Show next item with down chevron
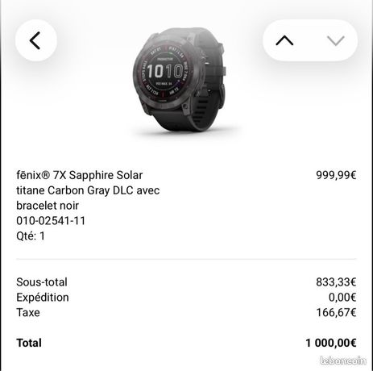This screenshot has height=371, width=373. (336, 40)
